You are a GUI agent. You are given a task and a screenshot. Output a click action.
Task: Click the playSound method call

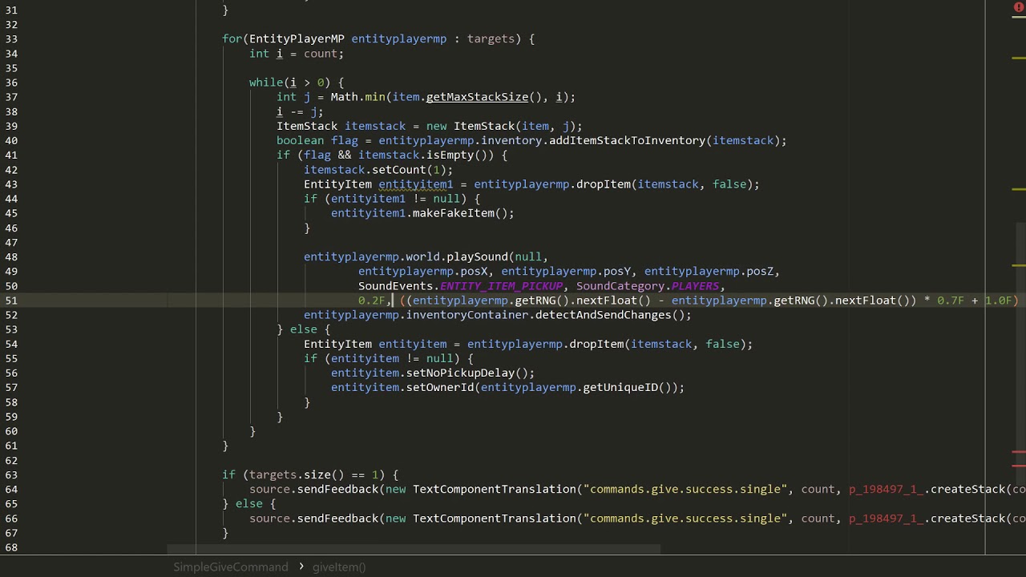pyautogui.click(x=477, y=256)
